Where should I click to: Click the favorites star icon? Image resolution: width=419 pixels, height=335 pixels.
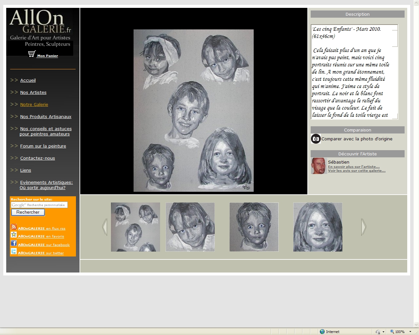click(14, 235)
